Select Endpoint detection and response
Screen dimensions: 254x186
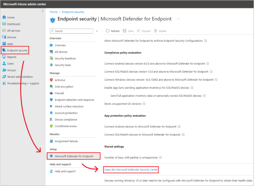[x=74, y=100]
